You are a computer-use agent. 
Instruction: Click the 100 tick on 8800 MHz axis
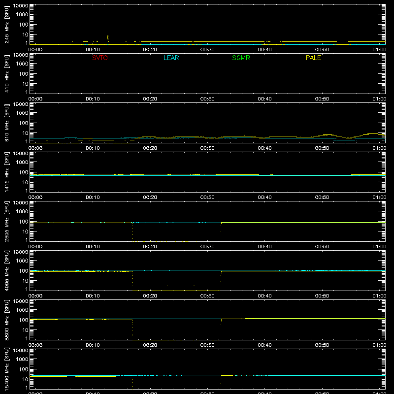(x=24, y=320)
